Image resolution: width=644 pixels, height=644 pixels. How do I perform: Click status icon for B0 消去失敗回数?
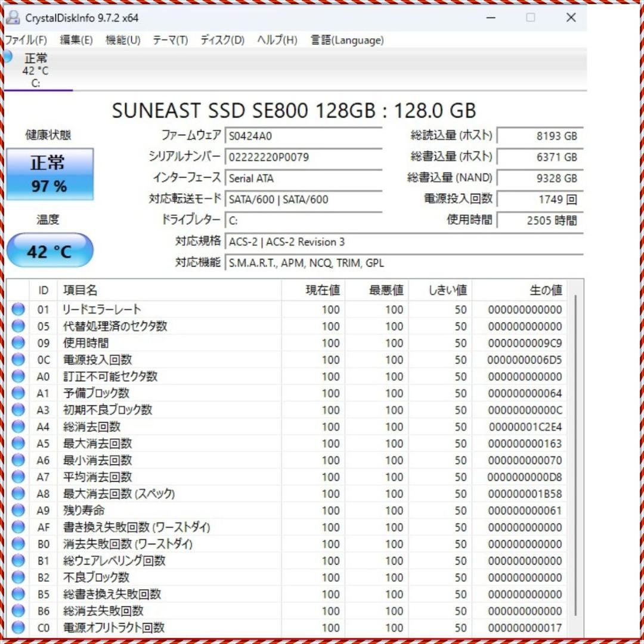18,544
